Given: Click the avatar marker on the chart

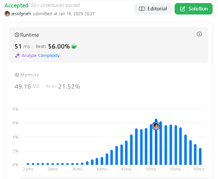Looking at the screenshot, I should pyautogui.click(x=156, y=126).
